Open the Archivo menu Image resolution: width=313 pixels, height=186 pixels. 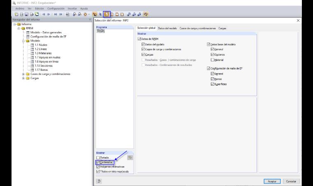tap(20, 9)
